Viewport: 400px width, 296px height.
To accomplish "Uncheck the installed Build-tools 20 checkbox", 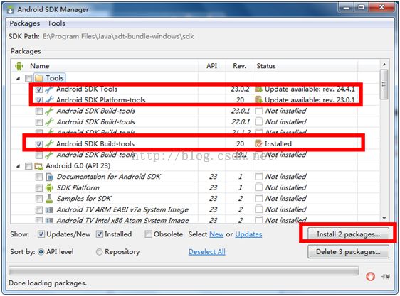I will 39,144.
